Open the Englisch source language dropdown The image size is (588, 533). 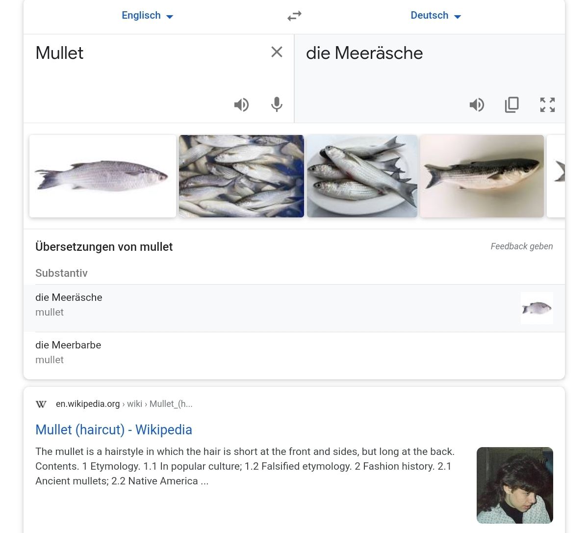[x=148, y=15]
